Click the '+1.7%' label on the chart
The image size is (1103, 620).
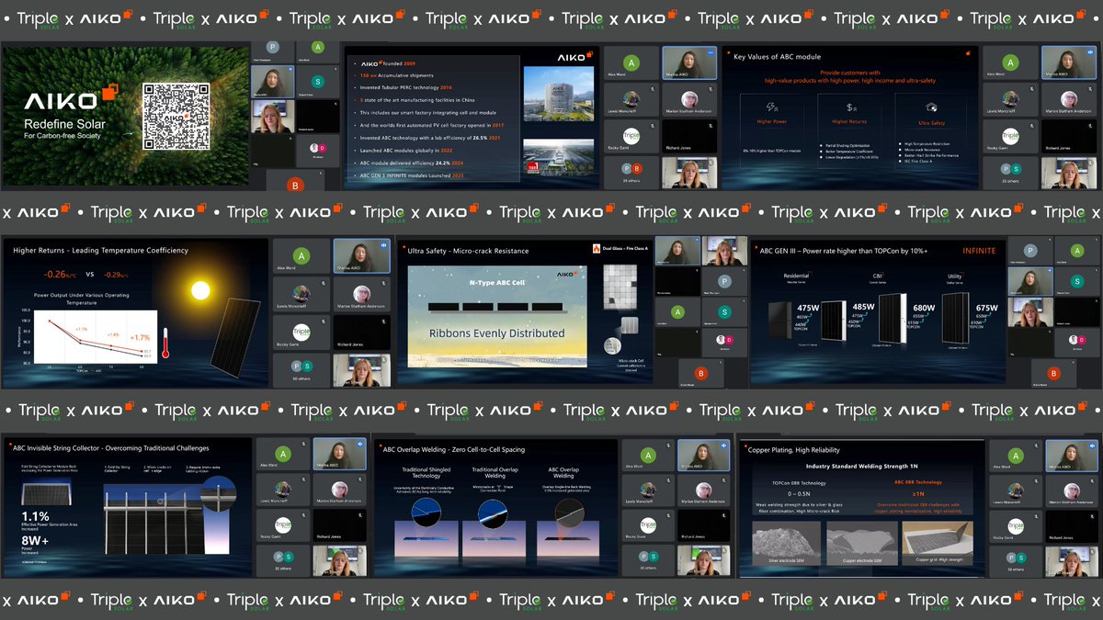142,337
